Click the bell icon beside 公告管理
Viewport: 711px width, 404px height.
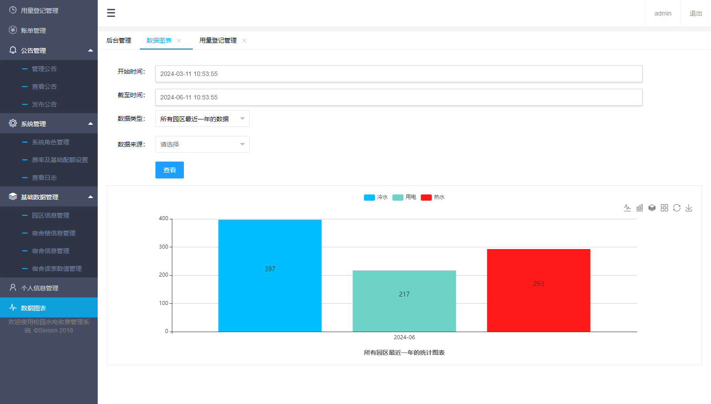[x=13, y=50]
